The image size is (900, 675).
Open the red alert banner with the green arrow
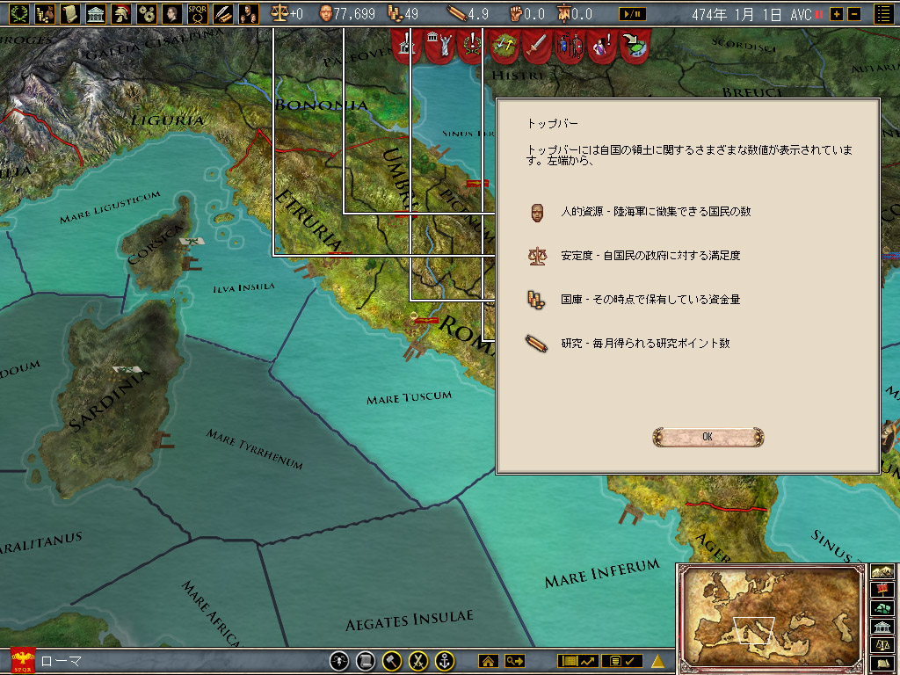635,46
